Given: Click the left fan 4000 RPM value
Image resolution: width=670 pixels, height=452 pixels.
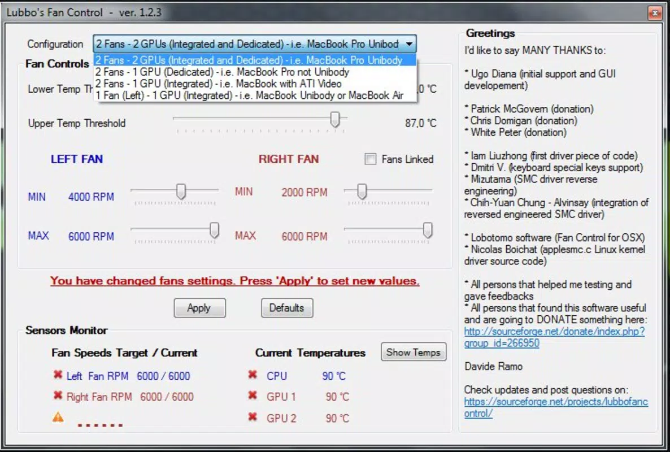Looking at the screenshot, I should 91,197.
